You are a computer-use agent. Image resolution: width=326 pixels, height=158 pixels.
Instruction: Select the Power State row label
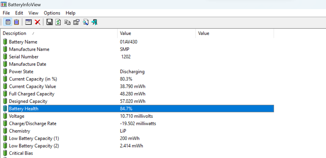pos(21,72)
